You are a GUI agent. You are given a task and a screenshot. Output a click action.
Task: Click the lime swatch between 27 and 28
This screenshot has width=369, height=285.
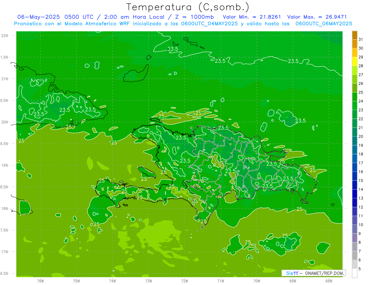pyautogui.click(x=355, y=70)
